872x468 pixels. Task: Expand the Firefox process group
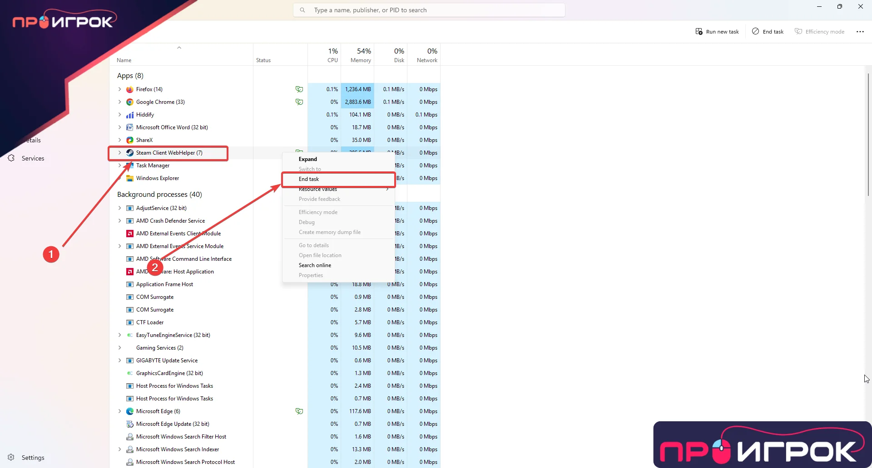119,89
